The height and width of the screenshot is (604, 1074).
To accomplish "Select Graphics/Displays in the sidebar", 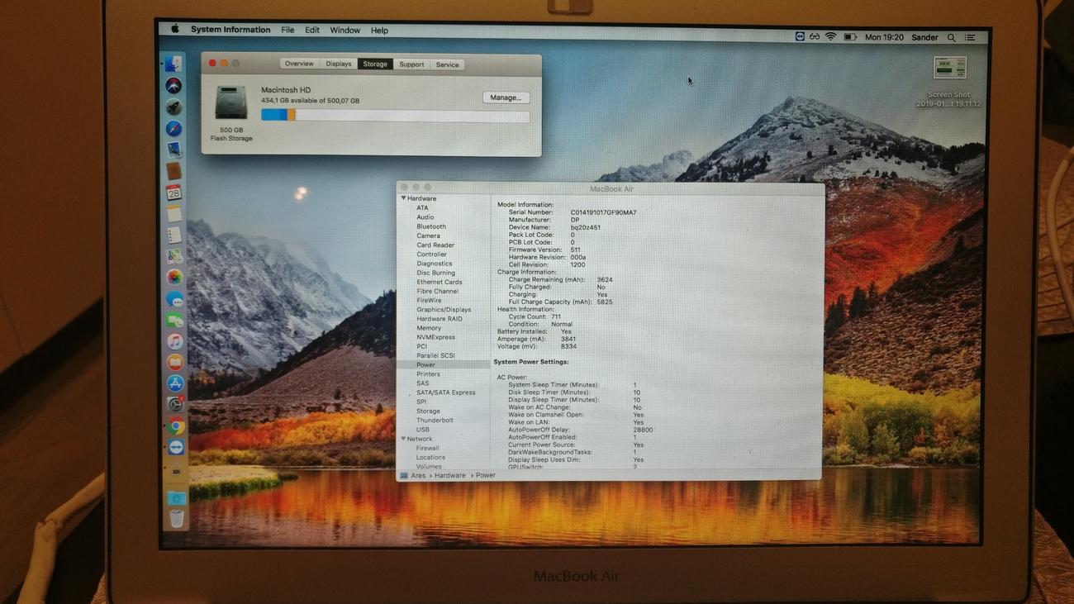I will (444, 310).
